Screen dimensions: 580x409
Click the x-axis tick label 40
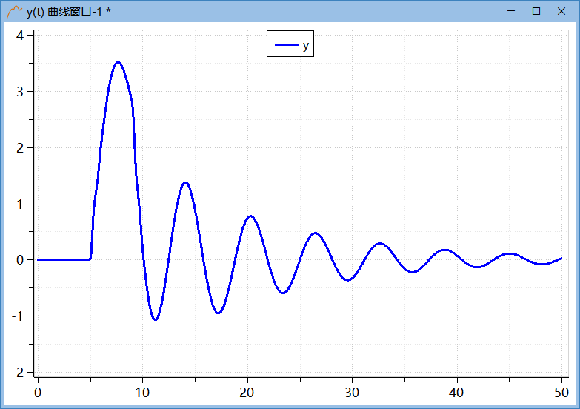coord(456,393)
